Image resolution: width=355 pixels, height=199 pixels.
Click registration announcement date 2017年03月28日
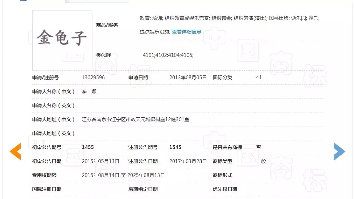coord(188,161)
